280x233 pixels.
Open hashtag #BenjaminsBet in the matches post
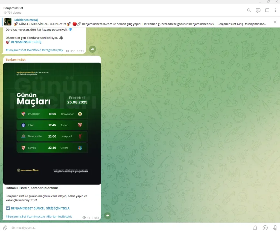16,216
